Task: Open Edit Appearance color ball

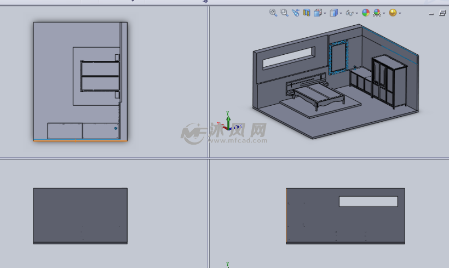Action: coord(366,13)
